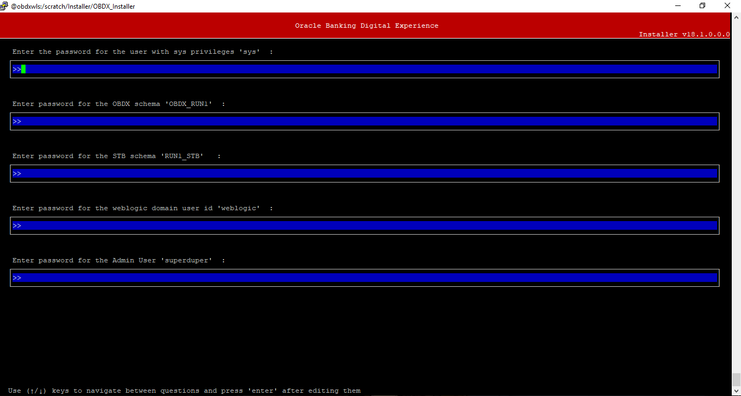Click the 'Enter password for the OBDX schema' prompt
741x396 pixels.
[x=119, y=104]
